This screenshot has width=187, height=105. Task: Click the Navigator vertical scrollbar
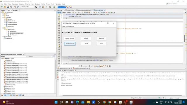pyautogui.click(x=55, y=69)
